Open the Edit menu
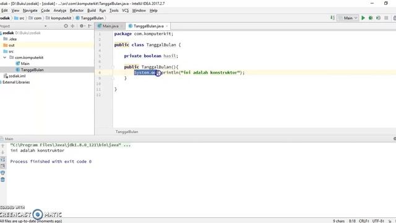The image size is (396, 223). click(x=4, y=11)
